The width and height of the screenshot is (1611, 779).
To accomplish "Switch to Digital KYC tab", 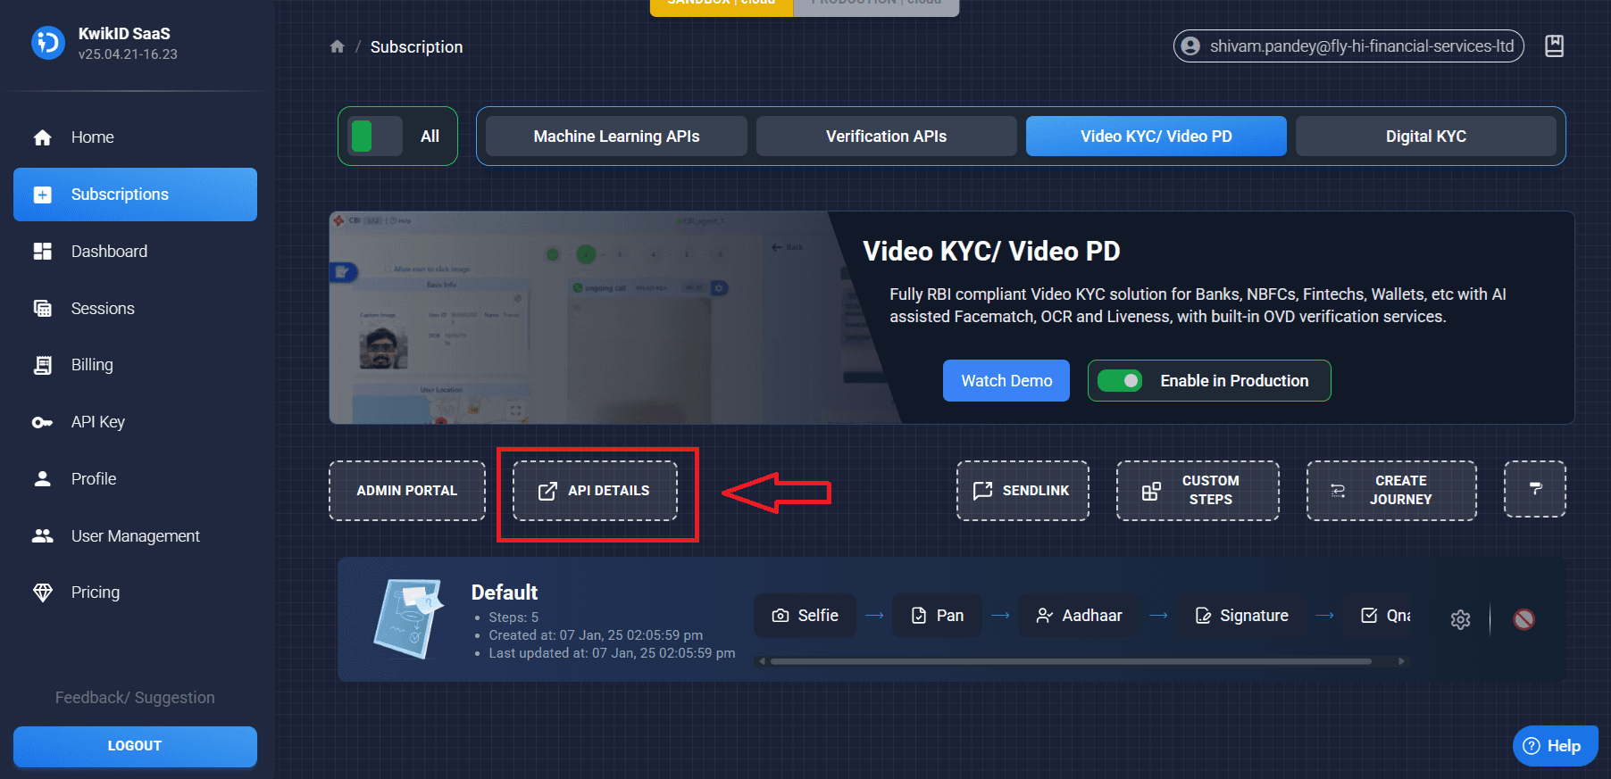I will click(x=1425, y=137).
